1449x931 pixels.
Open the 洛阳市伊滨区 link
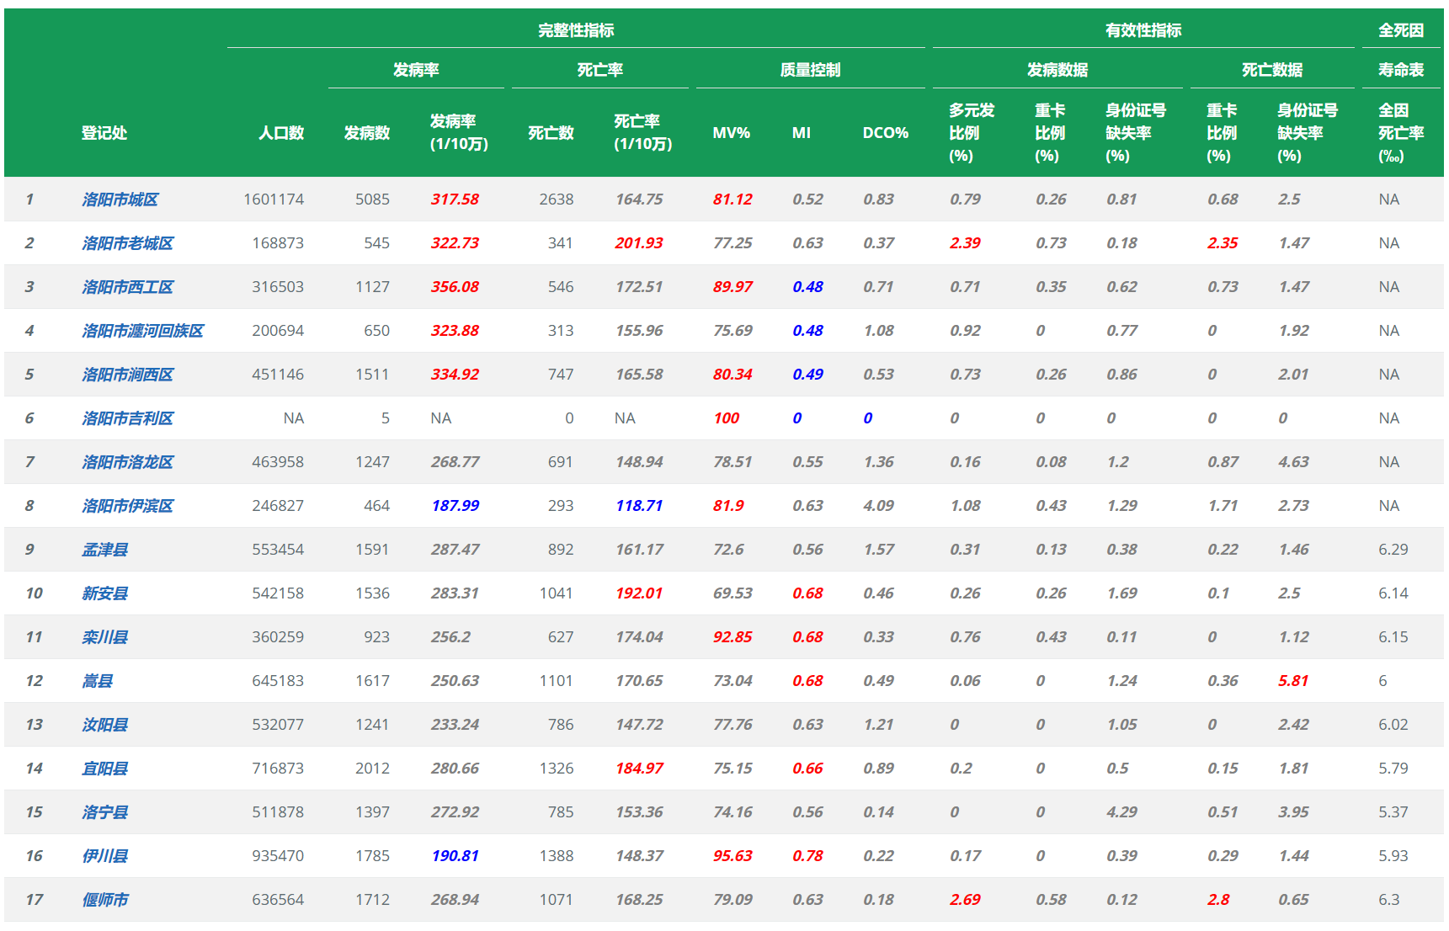click(127, 506)
